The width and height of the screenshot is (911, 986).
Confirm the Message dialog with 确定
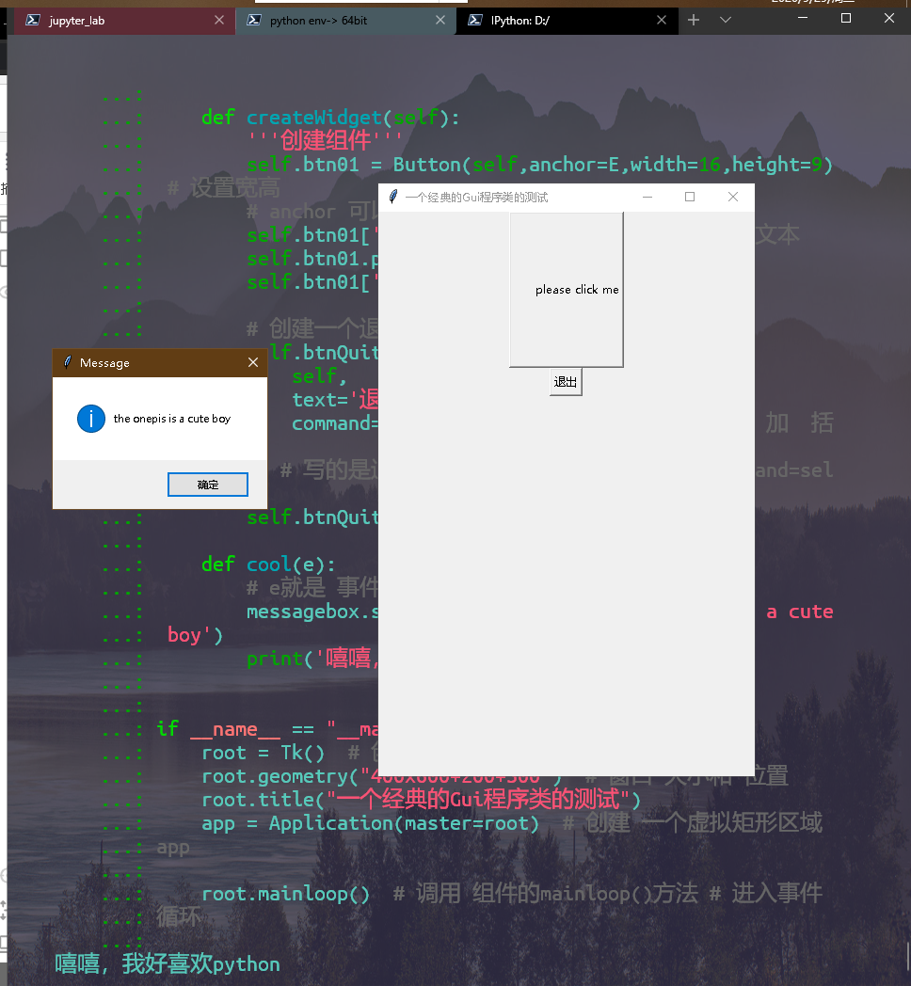click(208, 485)
